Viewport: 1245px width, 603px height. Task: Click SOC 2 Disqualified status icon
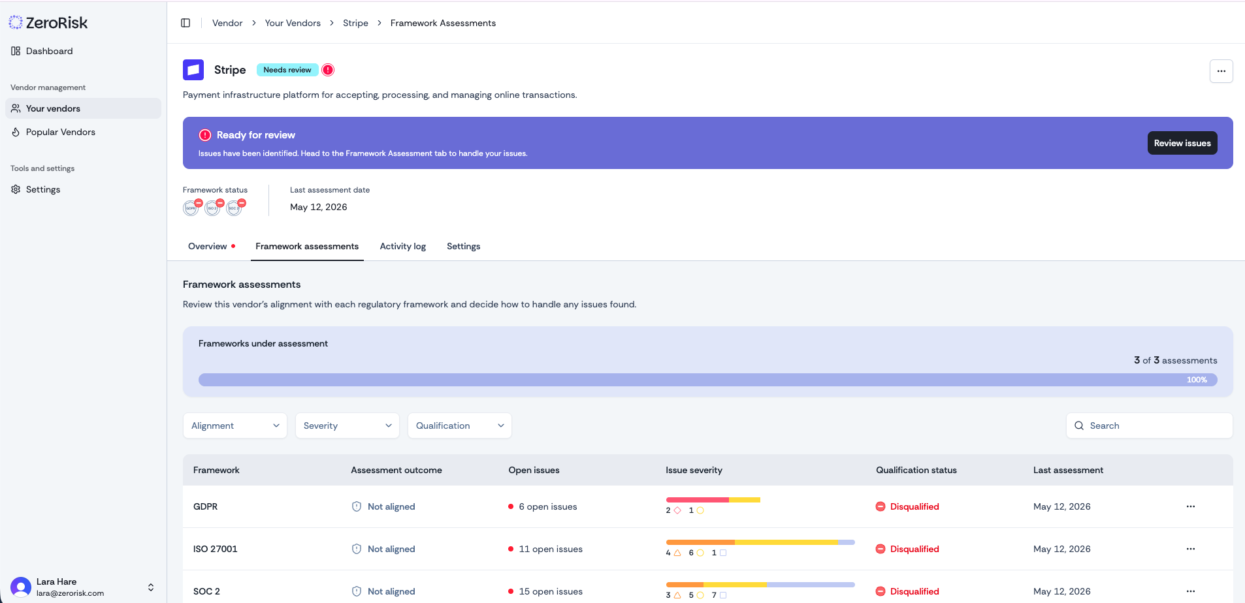(881, 591)
